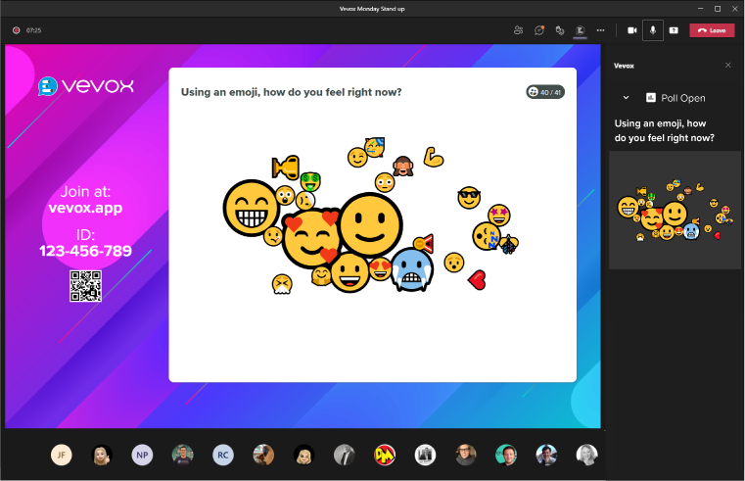Click the 40 / 41 responses counter
The width and height of the screenshot is (745, 481).
pyautogui.click(x=544, y=92)
